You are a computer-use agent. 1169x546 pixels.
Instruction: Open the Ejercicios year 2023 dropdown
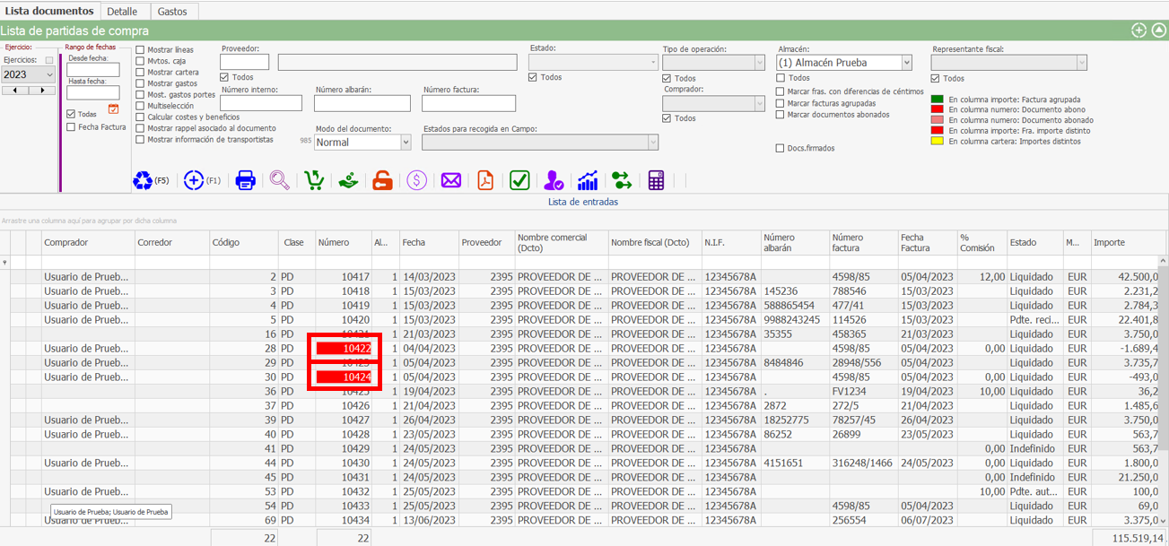48,75
